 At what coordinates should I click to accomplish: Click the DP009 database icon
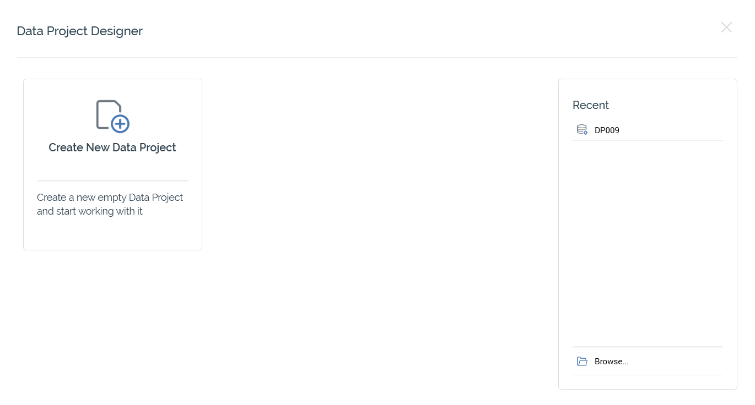[x=581, y=130]
